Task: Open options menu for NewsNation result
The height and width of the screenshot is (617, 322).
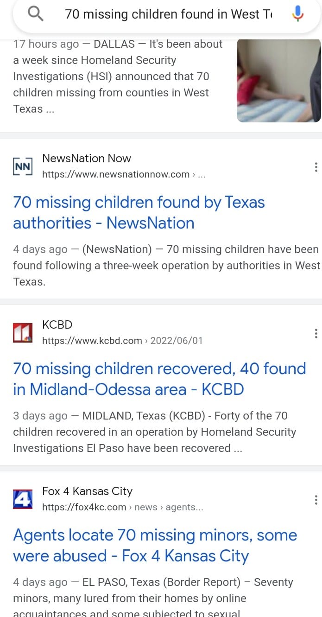Action: 316,167
